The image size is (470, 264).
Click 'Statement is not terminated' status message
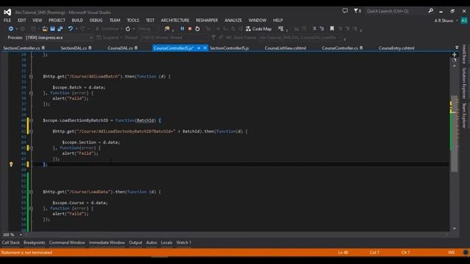pyautogui.click(x=26, y=252)
